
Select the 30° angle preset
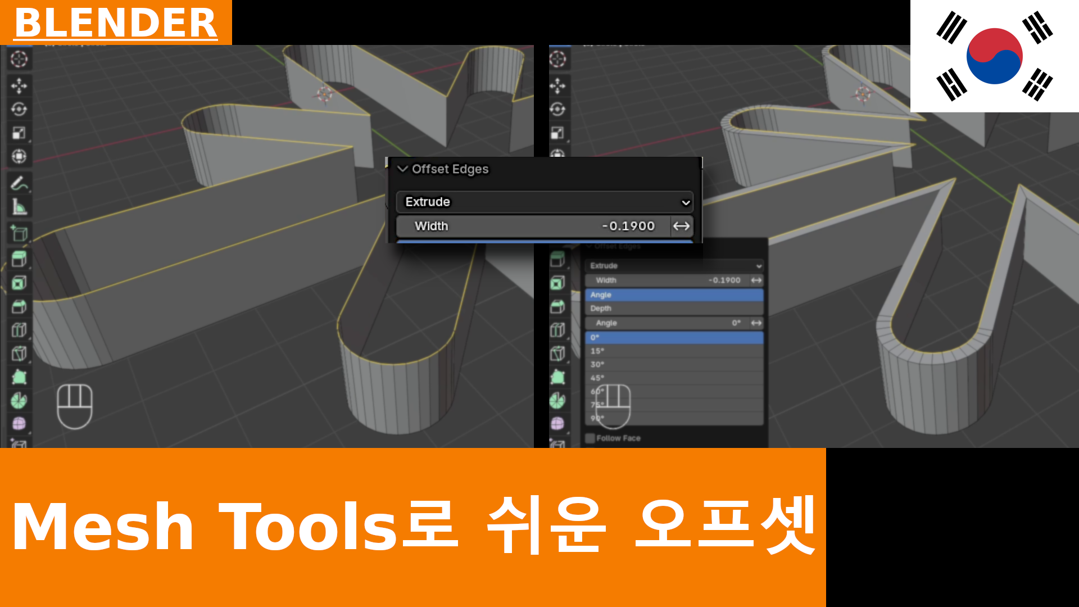pos(674,364)
